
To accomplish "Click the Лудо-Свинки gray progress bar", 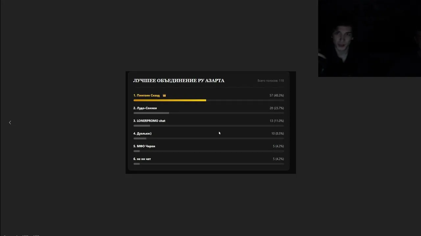I will click(151, 113).
